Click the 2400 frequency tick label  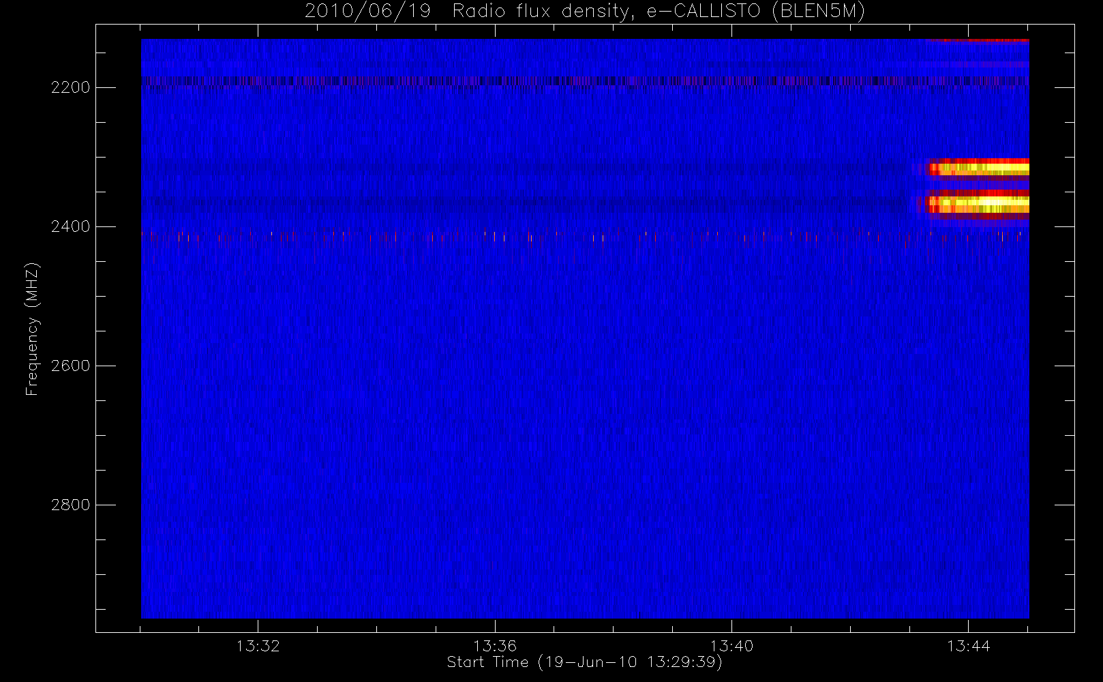point(70,226)
